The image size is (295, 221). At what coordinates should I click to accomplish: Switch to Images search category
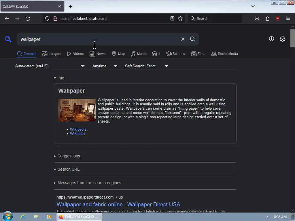[x=51, y=54]
